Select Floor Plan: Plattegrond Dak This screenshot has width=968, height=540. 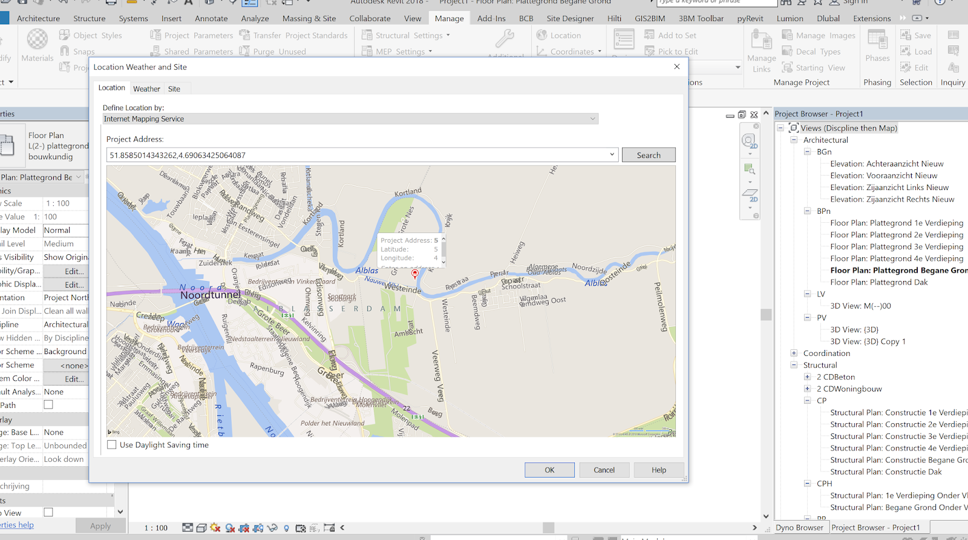878,282
